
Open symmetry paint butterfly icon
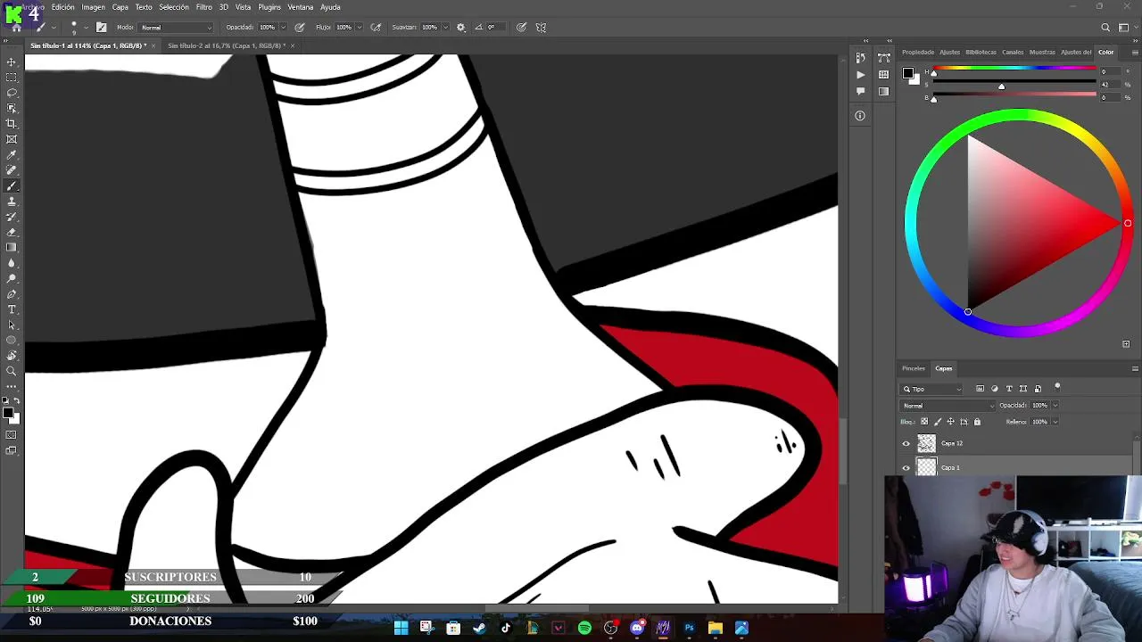coord(541,28)
